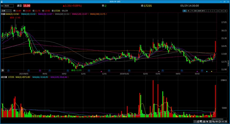
Task: Click the scrollbar right arrow
Action: [x=227, y=119]
